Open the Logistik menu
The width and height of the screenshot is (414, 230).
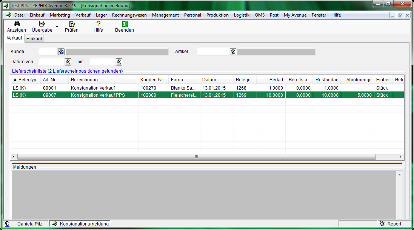point(242,15)
